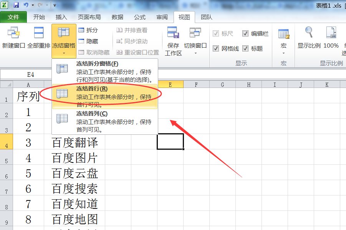Switch to the 公式 ribbon tab
The width and height of the screenshot is (346, 230).
[140, 17]
